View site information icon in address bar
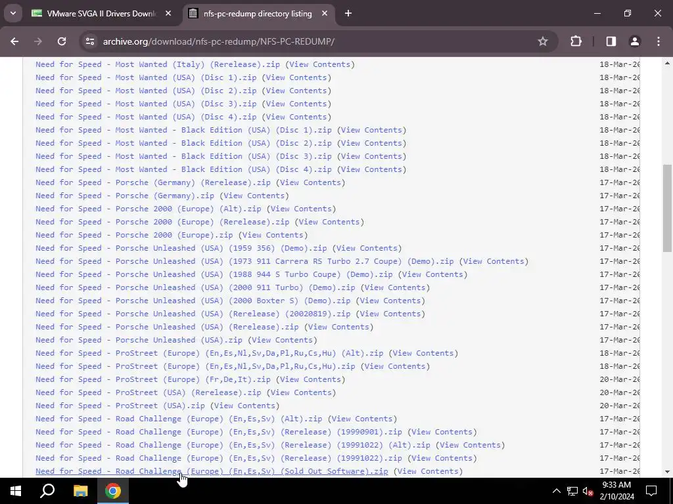 point(90,41)
